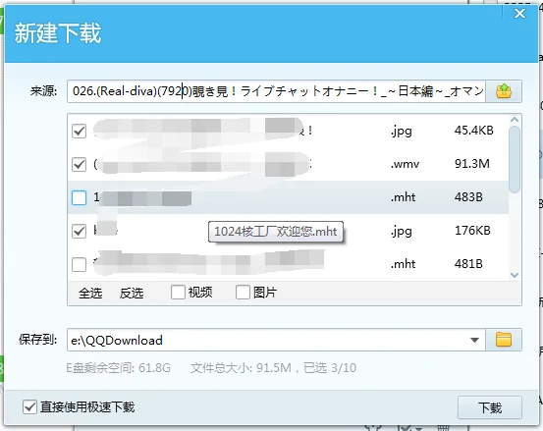543x431 pixels.
Task: Enable the 图片 filter checkbox
Action: (x=243, y=293)
